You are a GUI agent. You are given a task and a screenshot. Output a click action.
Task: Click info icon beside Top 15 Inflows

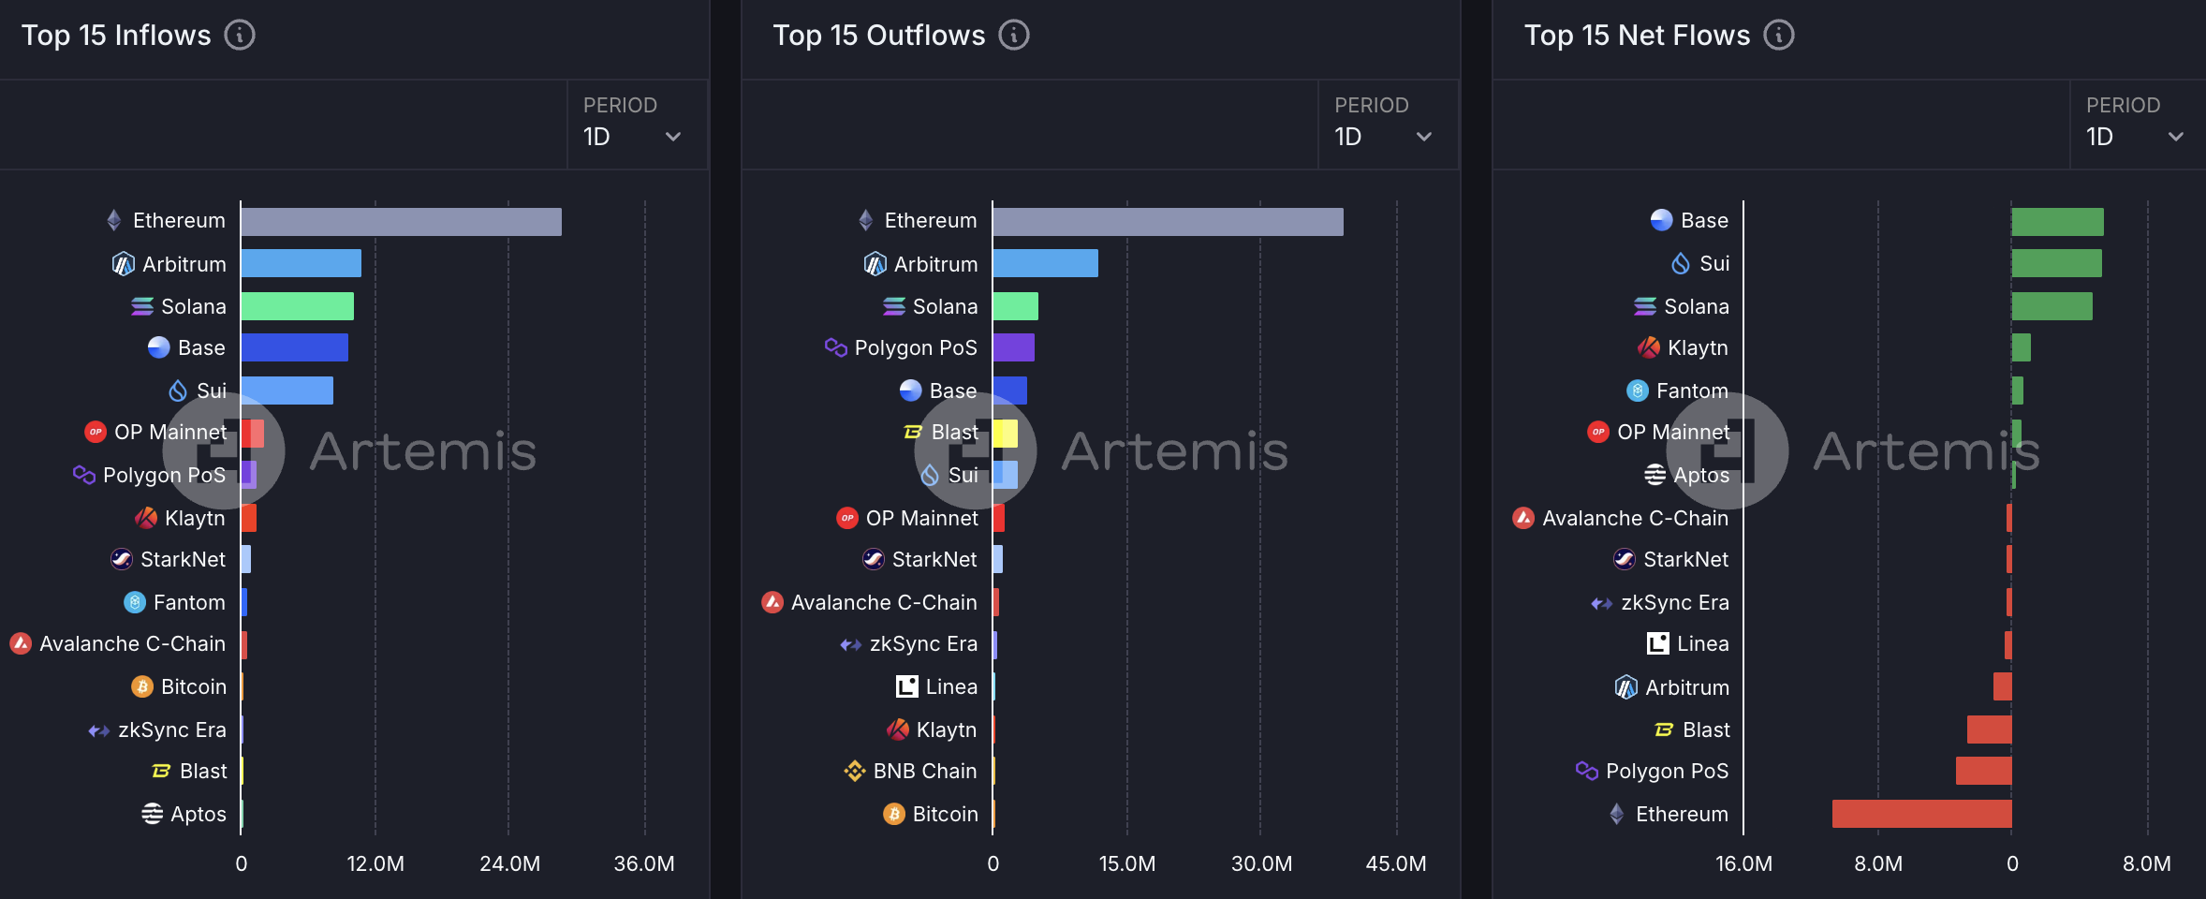pyautogui.click(x=240, y=36)
